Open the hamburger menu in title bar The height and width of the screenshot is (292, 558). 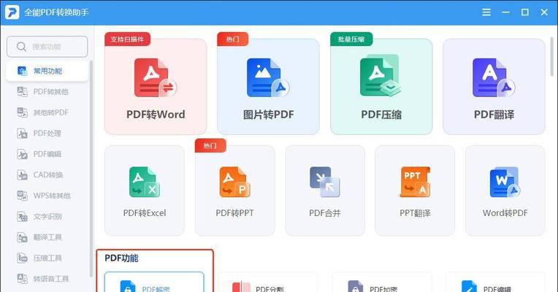pyautogui.click(x=486, y=12)
